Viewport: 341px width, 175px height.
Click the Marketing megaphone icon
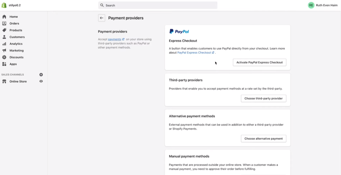coord(4,51)
